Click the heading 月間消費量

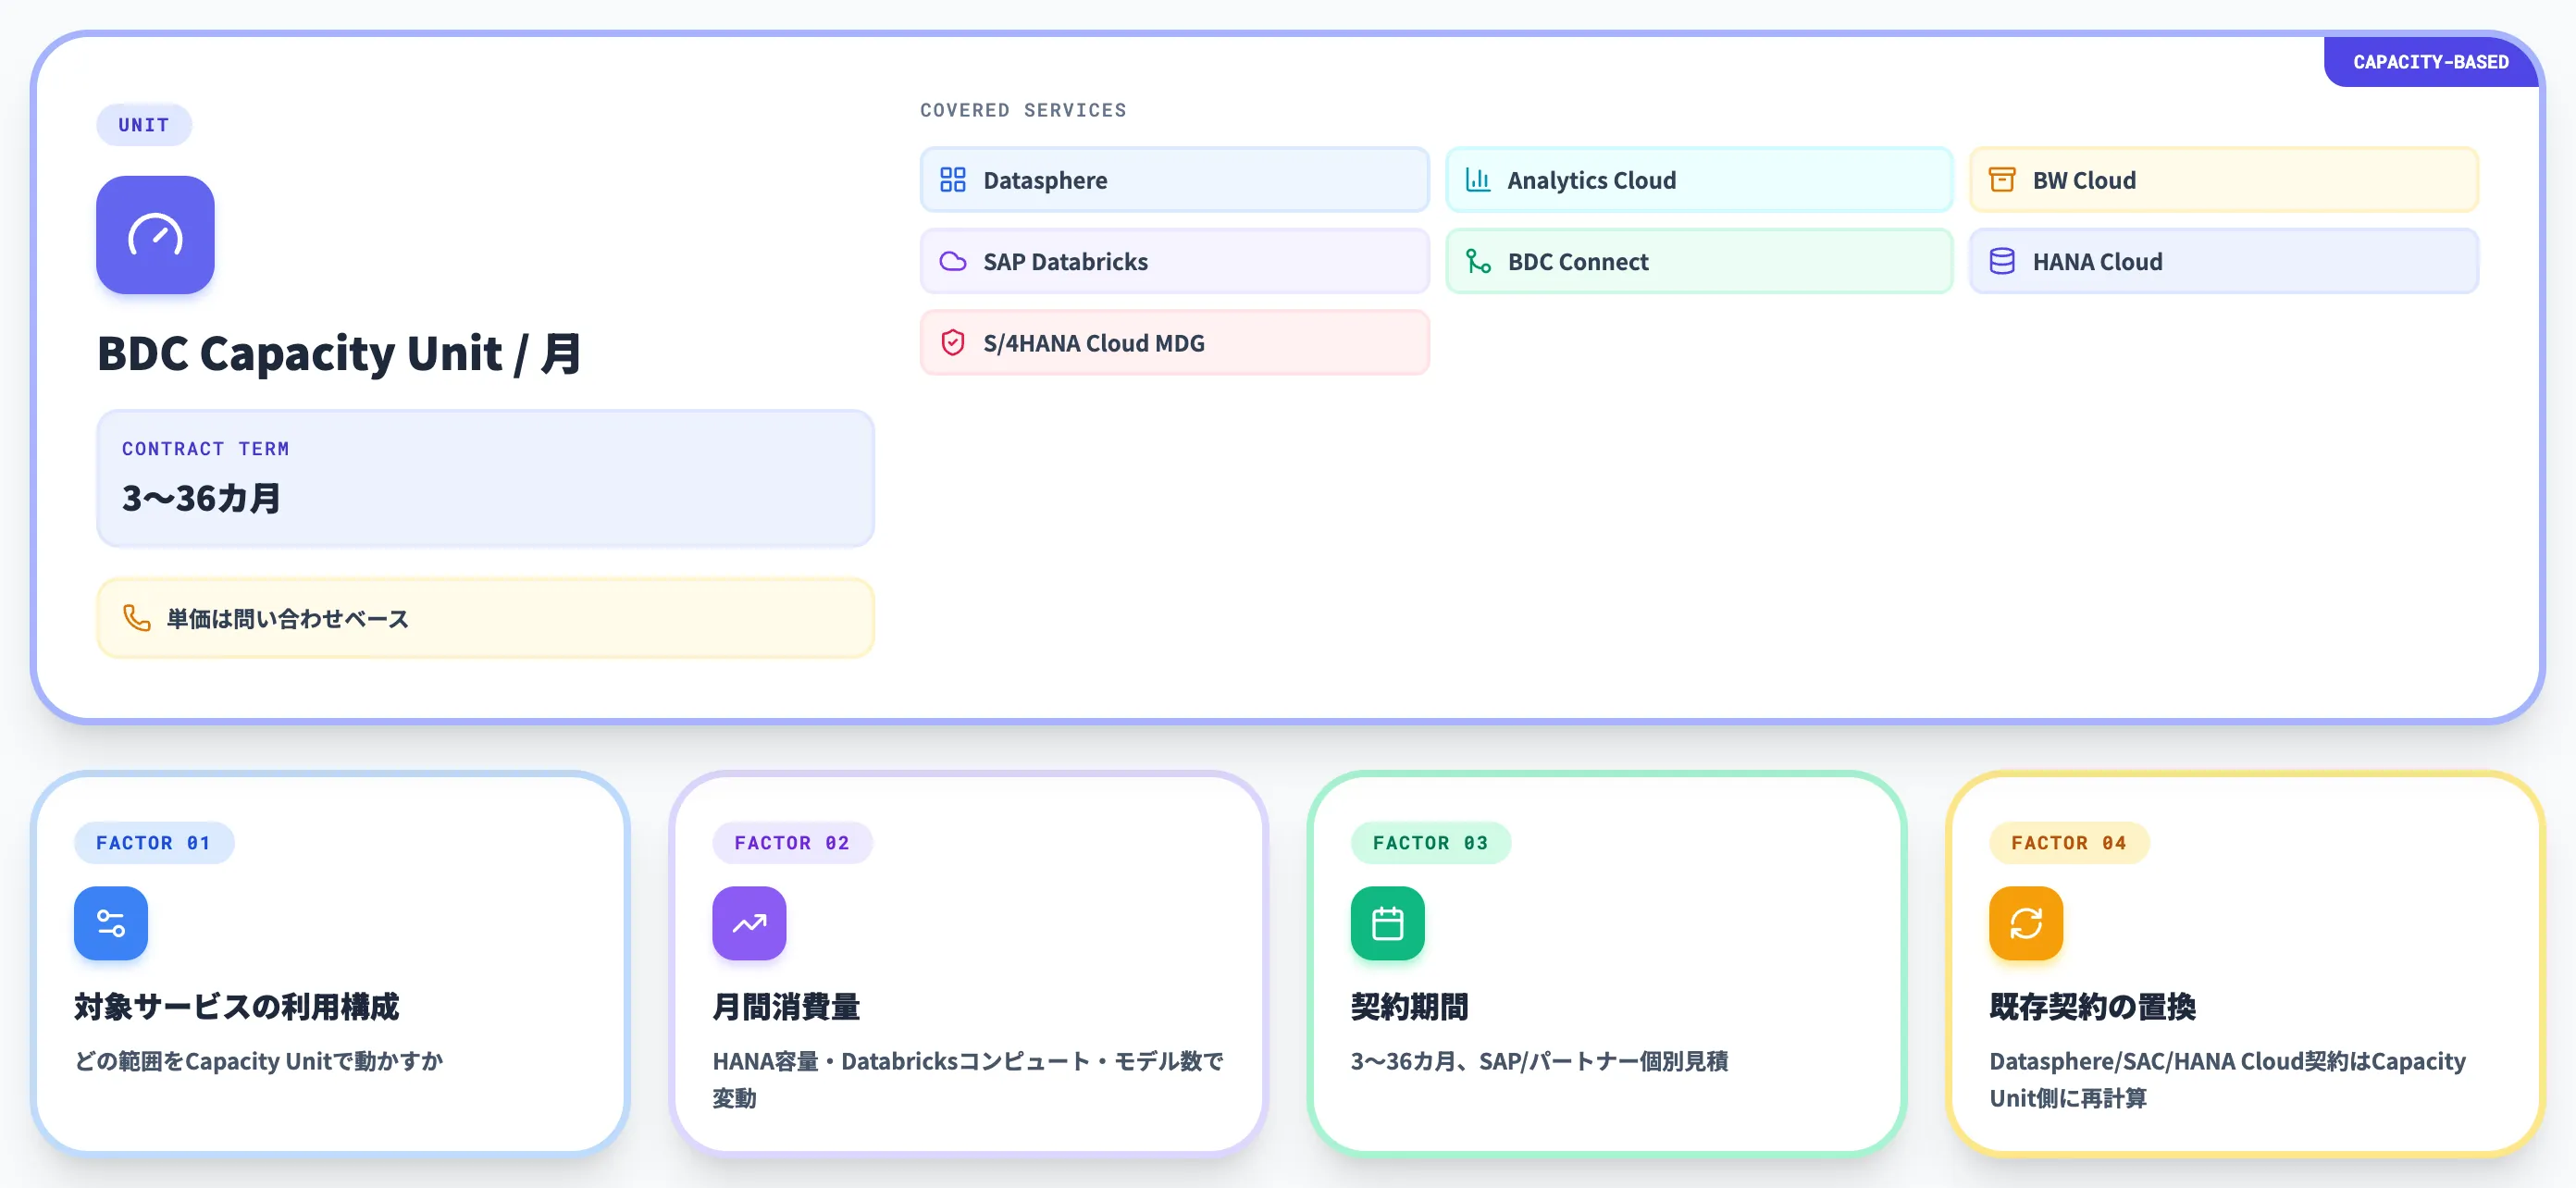click(785, 1006)
